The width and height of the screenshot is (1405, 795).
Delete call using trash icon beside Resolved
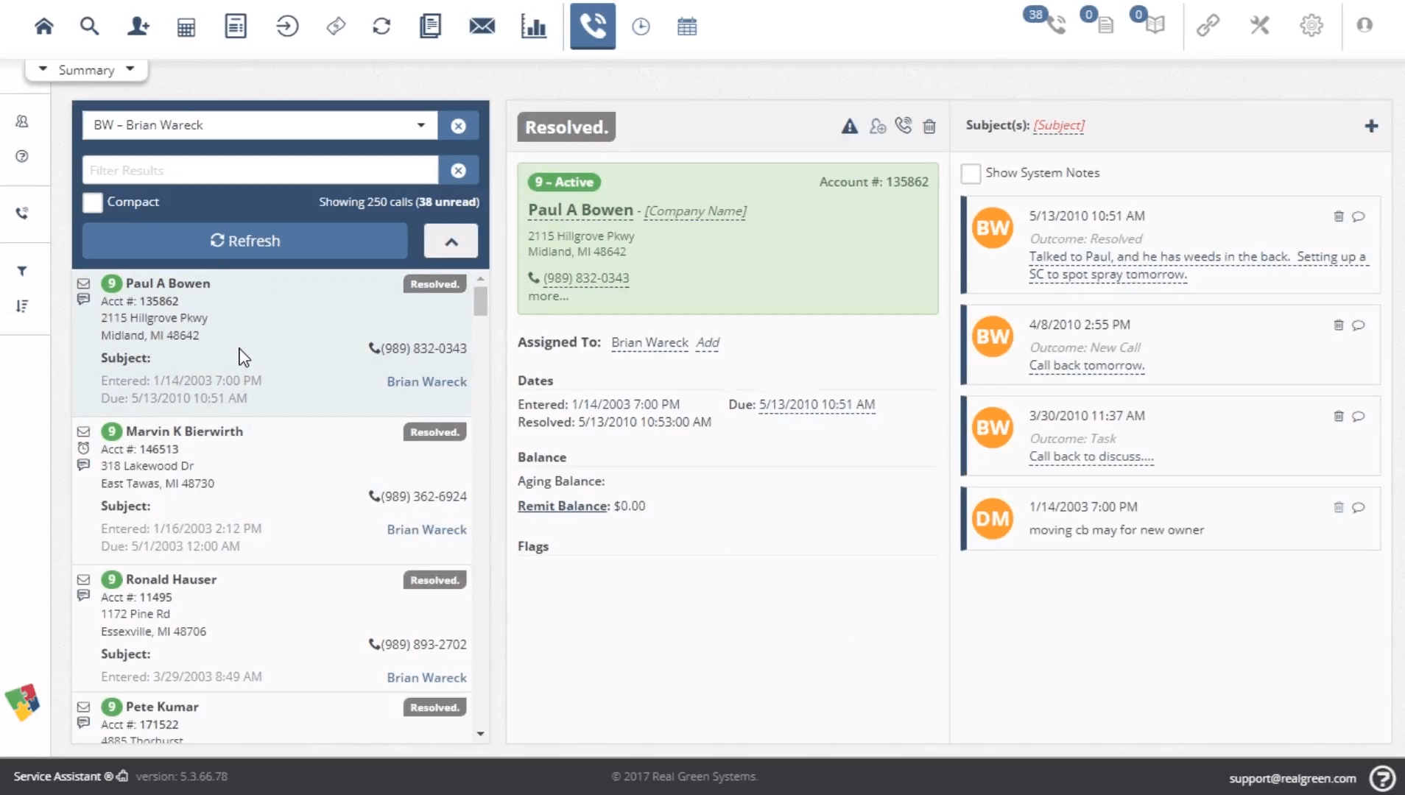coord(929,127)
